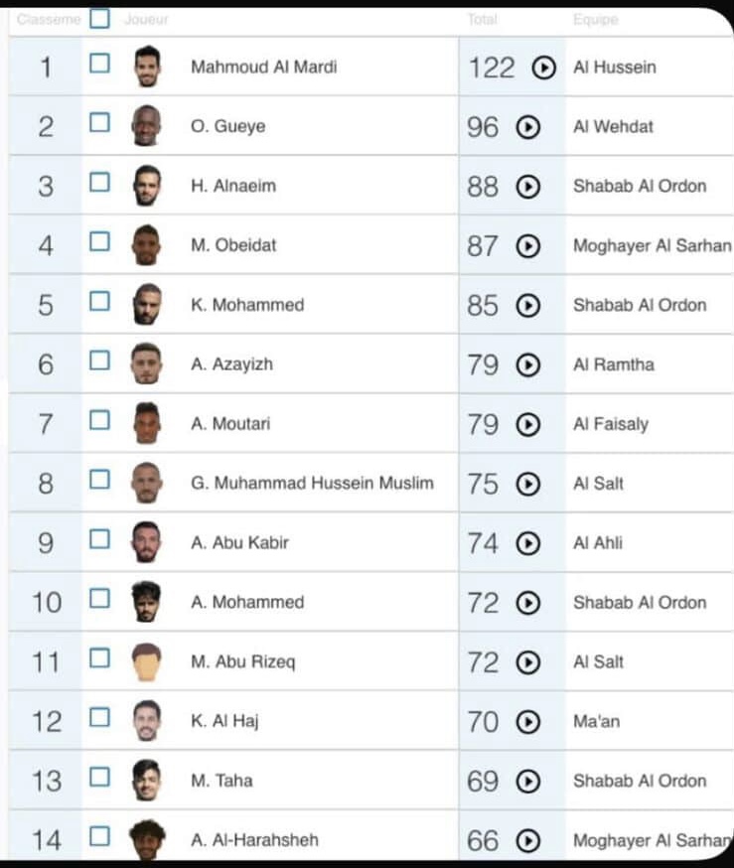Screen dimensions: 734x868
Task: Open play icon for A. Abu Kabir's 74
Action: pos(528,543)
